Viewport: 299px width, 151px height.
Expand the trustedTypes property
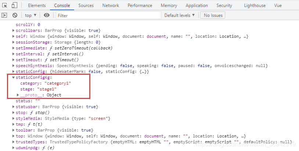point(14,142)
